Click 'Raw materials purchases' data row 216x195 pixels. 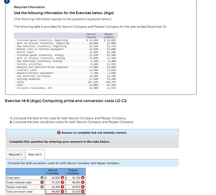coord(66,76)
